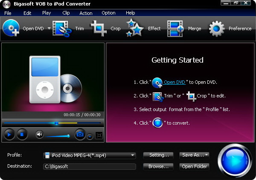Click the blue convert icon in step 4

(x=157, y=123)
